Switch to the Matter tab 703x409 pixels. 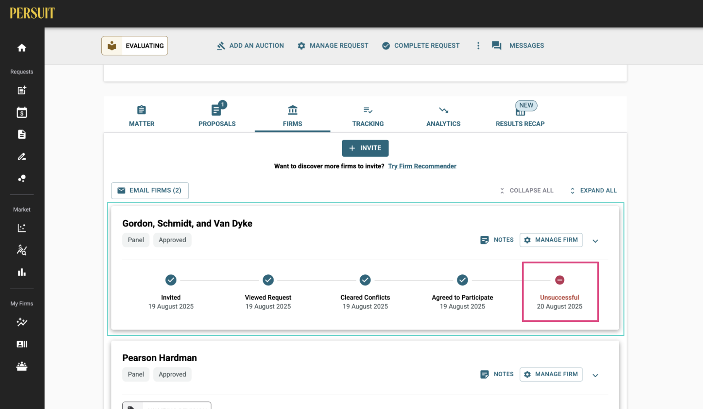pos(142,116)
